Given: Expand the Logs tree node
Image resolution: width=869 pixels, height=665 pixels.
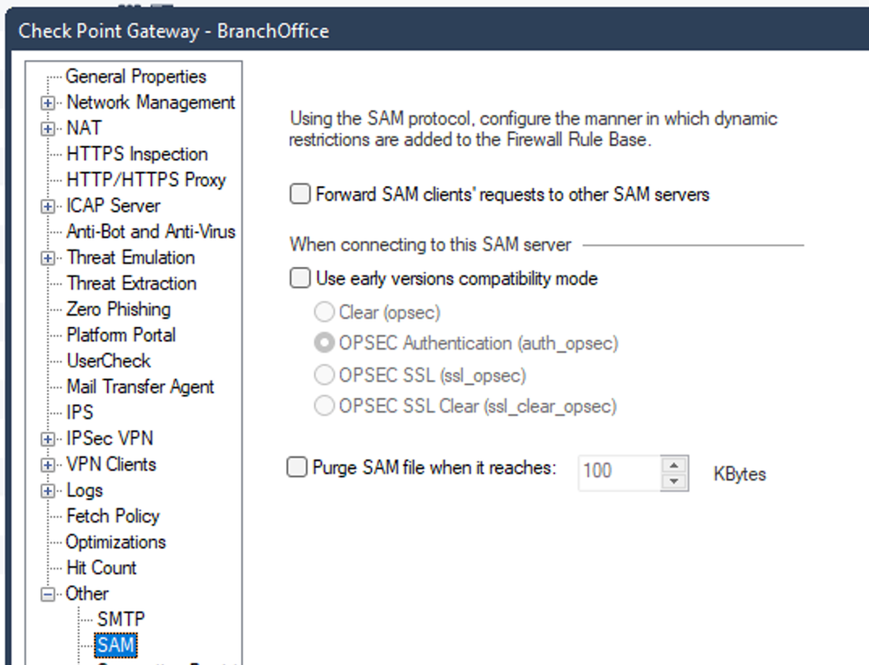Looking at the screenshot, I should 48,491.
